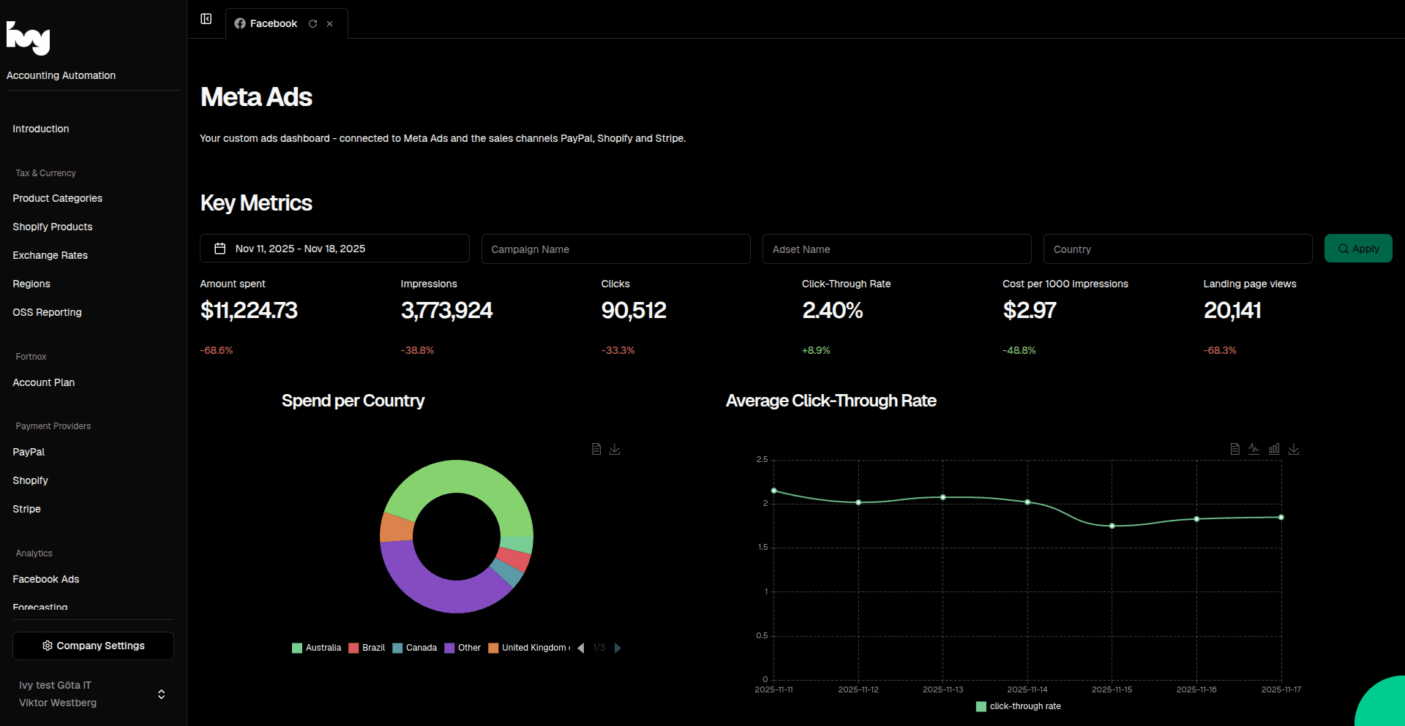This screenshot has height=726, width=1405.
Task: Click the Apply button to filter metrics
Action: coord(1358,248)
